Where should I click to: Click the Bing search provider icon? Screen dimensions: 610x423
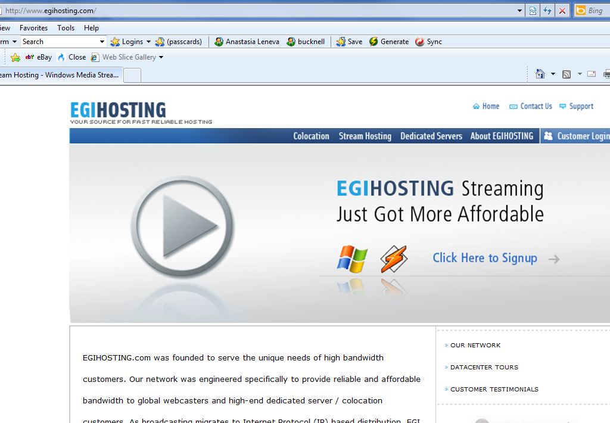tap(580, 11)
